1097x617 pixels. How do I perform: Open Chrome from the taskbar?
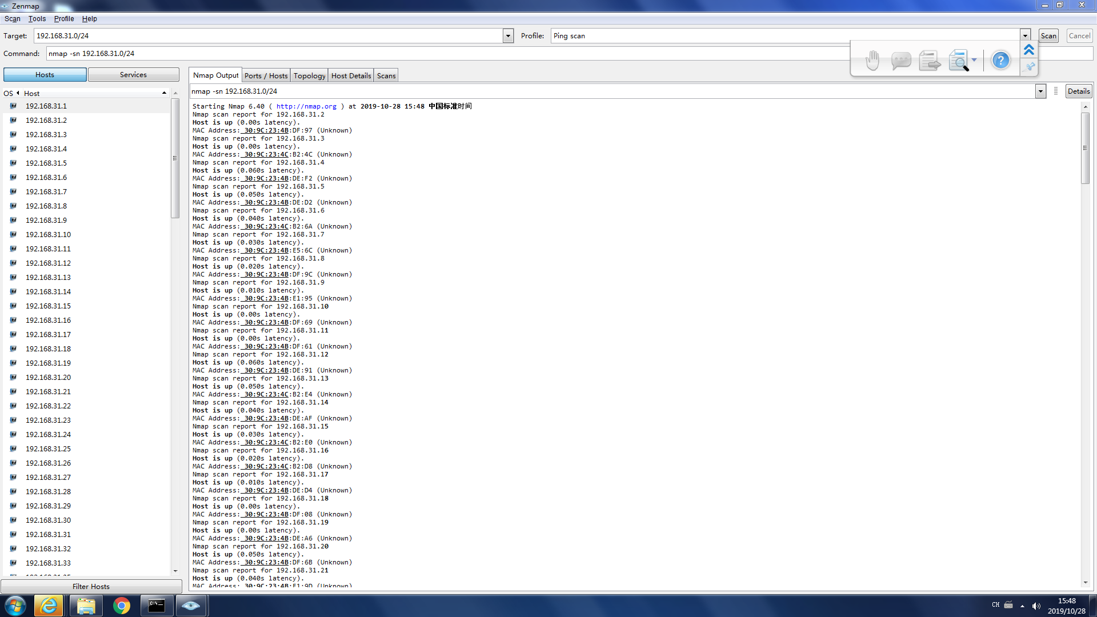(x=121, y=606)
